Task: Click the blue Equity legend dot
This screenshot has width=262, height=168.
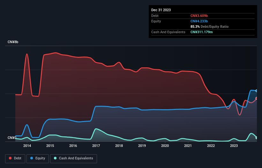Action: pos(32,158)
